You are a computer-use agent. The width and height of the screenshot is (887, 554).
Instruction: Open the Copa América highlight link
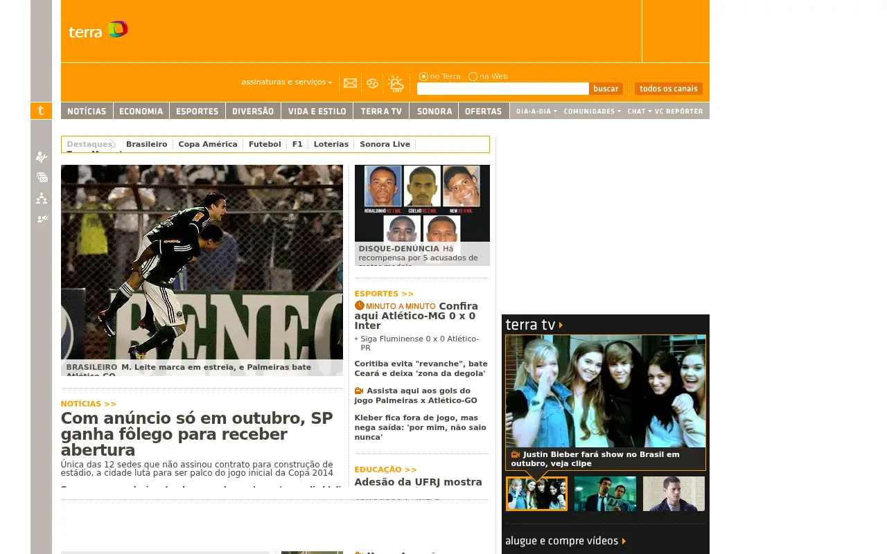pyautogui.click(x=208, y=144)
